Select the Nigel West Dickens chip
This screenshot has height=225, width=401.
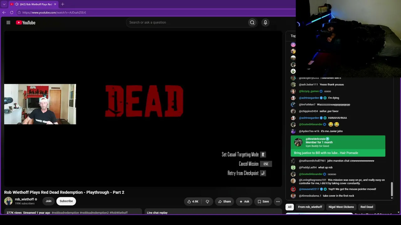341,207
